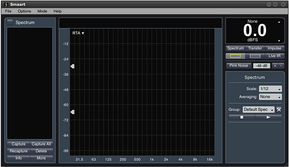The image size is (289, 167).
Task: Click the Capture button
Action: (x=19, y=144)
